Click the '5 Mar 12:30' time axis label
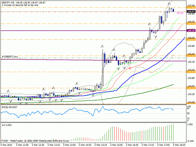This screenshot has height=147, width=196. [38, 145]
